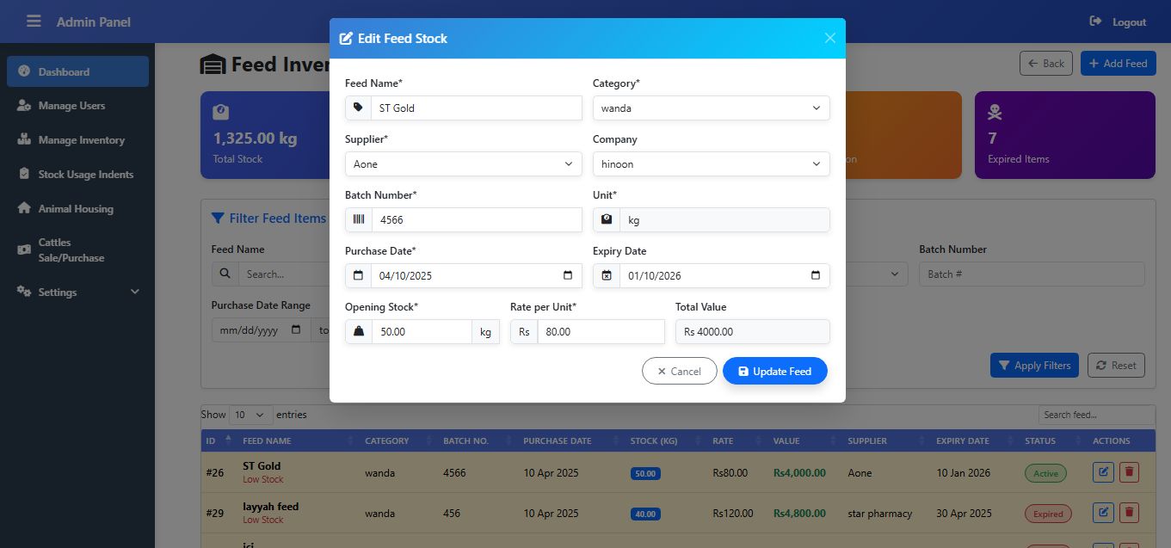Click the Logout icon in header
Image resolution: width=1171 pixels, height=548 pixels.
point(1095,22)
